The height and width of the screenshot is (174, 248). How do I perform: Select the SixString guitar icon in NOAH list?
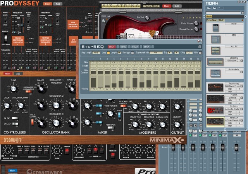click(x=215, y=110)
